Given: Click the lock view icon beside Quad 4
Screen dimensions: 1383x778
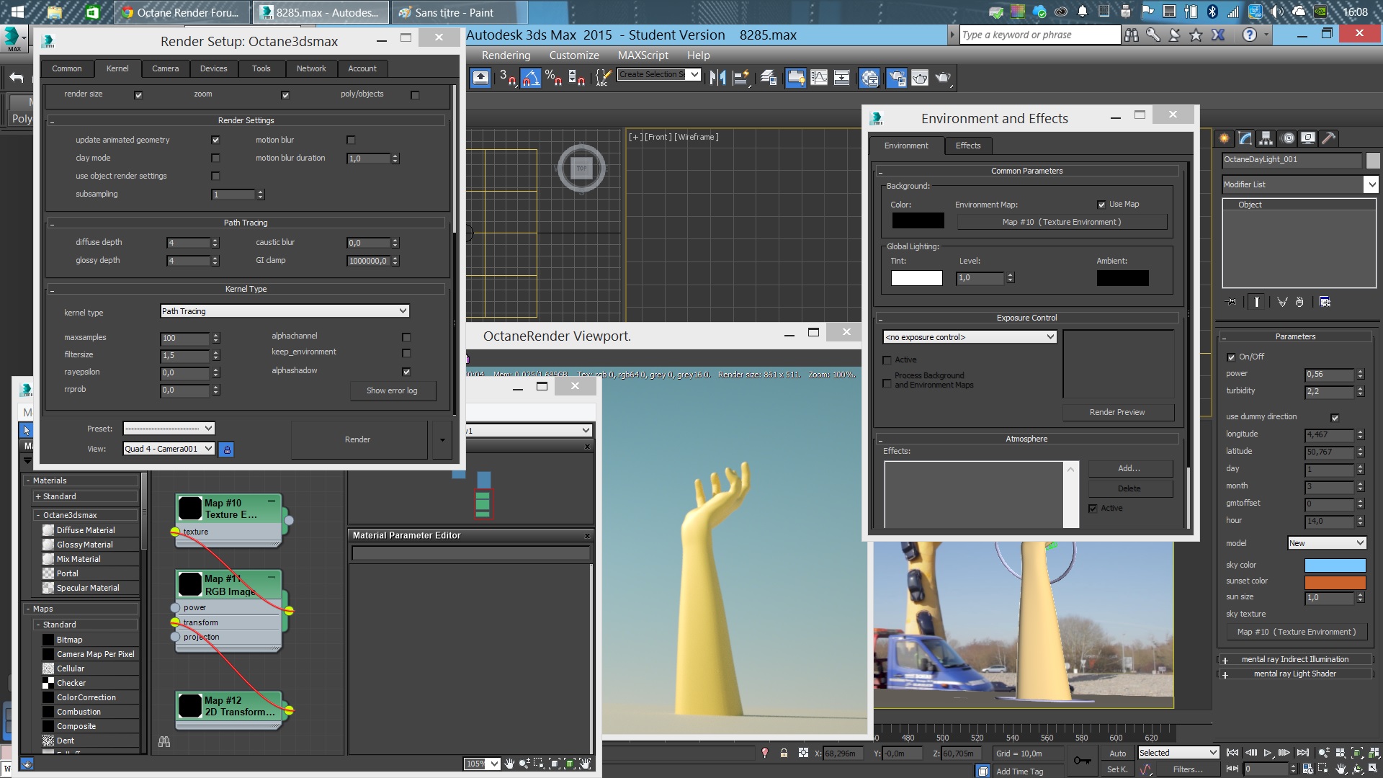Looking at the screenshot, I should [x=226, y=450].
